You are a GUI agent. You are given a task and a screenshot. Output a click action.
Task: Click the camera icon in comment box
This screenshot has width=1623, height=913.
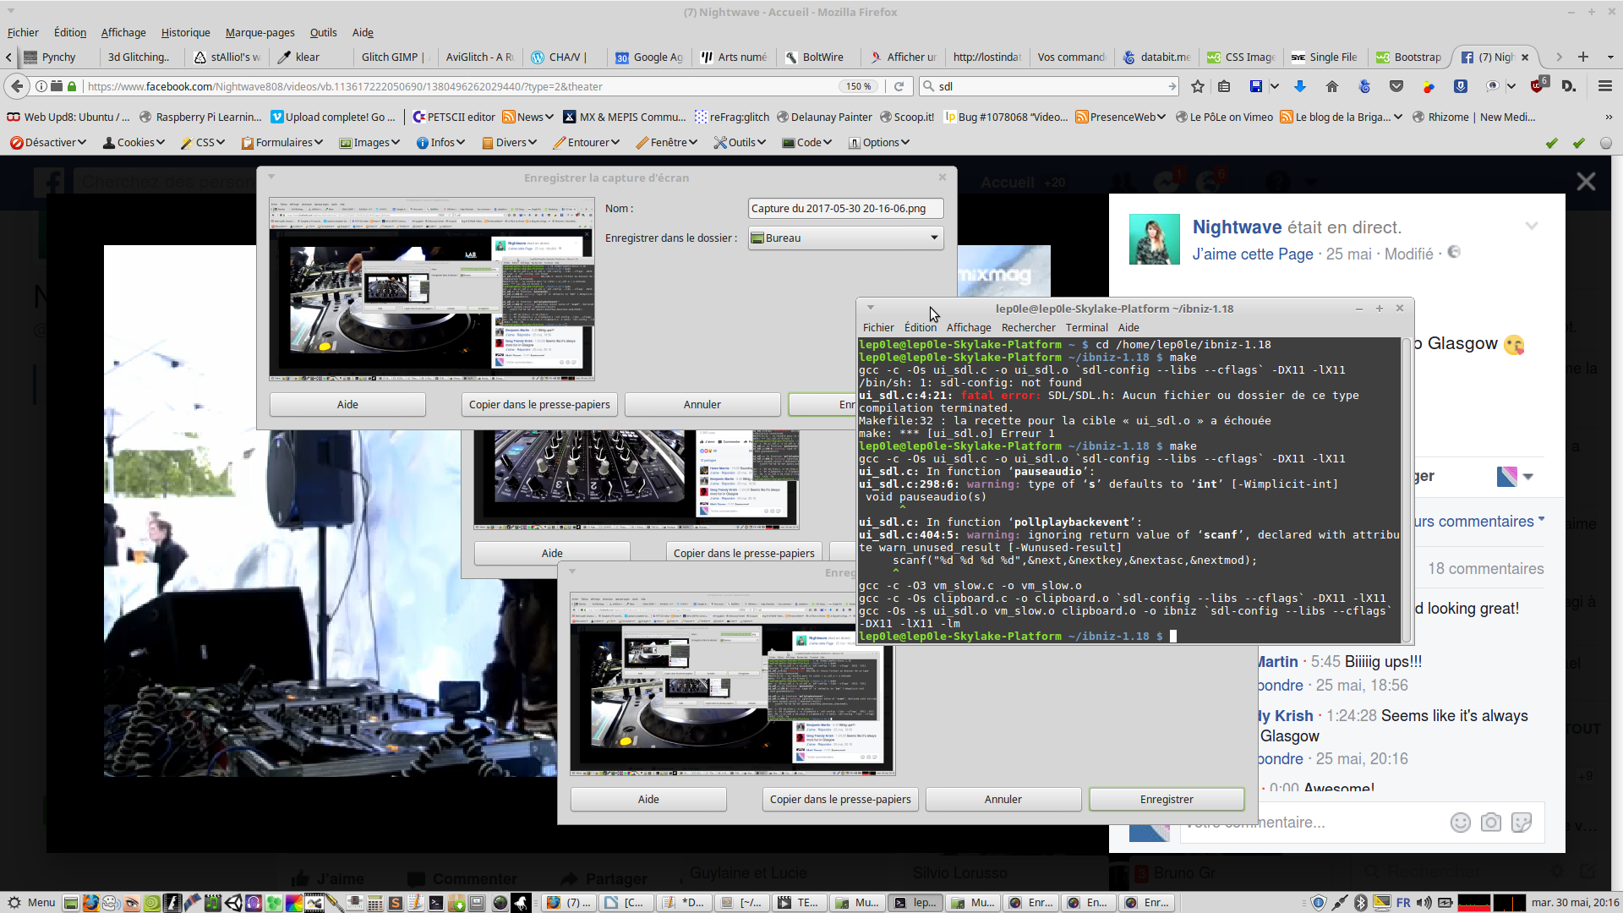click(1490, 823)
